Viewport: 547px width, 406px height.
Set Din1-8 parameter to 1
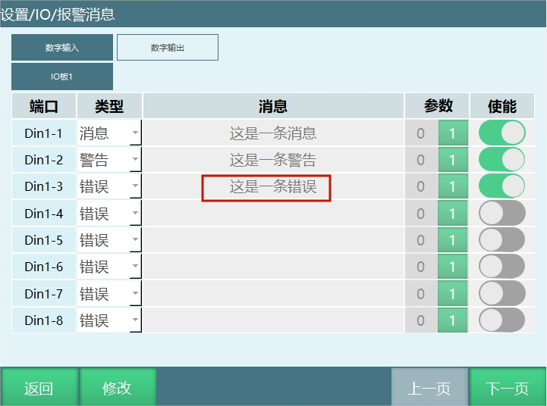[453, 320]
